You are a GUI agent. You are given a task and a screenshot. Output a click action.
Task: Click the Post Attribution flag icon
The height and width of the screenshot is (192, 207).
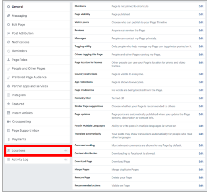[x=8, y=33]
